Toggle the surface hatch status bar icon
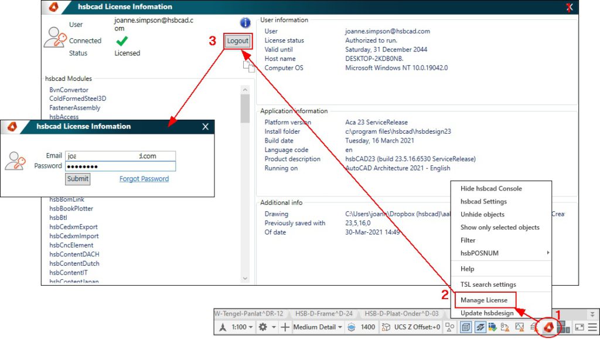 pyautogui.click(x=466, y=327)
